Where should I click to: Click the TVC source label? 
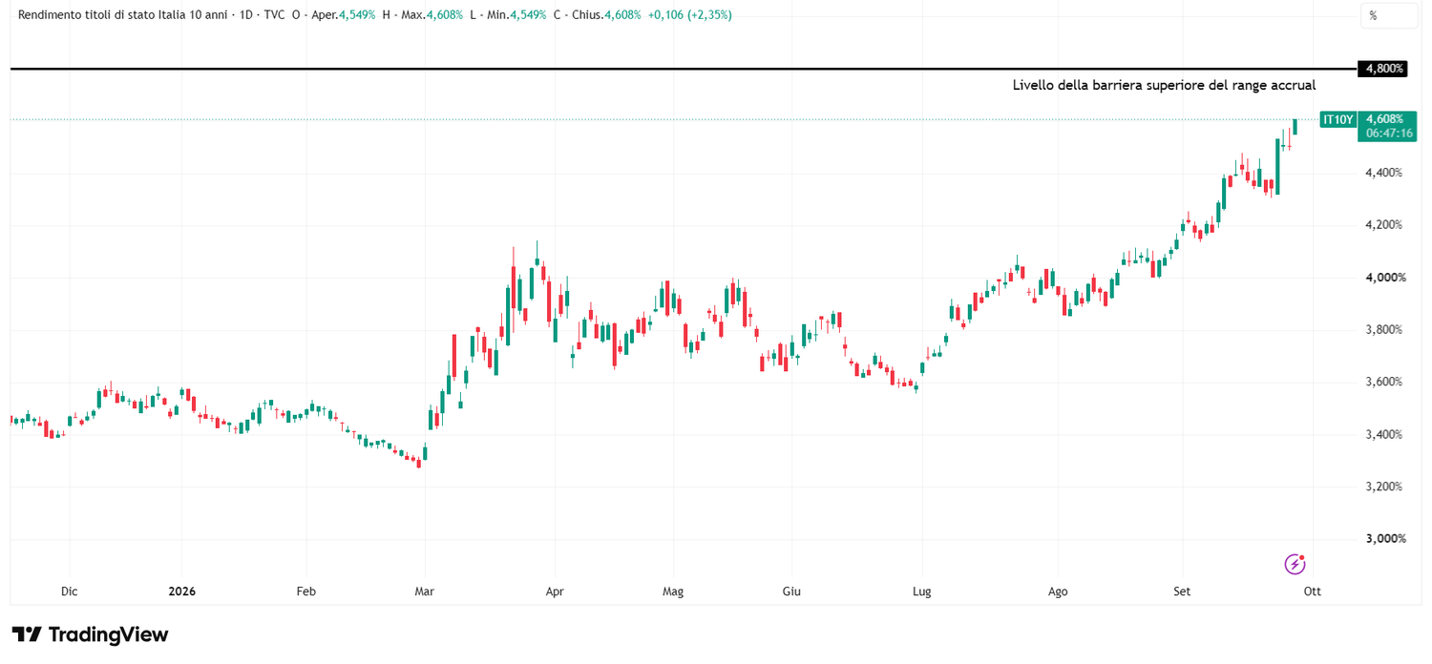(274, 15)
